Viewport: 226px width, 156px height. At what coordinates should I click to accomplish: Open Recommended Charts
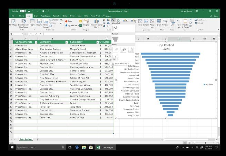[x=96, y=24]
